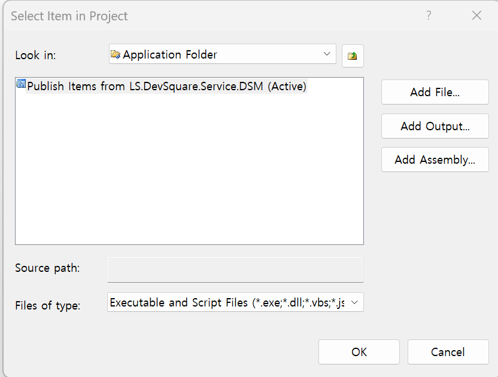The height and width of the screenshot is (377, 498).
Task: Open the Files of type dropdown arrow
Action: pos(354,302)
